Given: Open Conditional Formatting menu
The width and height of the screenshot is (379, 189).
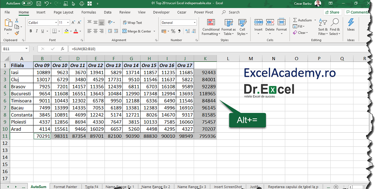Looking at the screenshot, I should (x=211, y=27).
